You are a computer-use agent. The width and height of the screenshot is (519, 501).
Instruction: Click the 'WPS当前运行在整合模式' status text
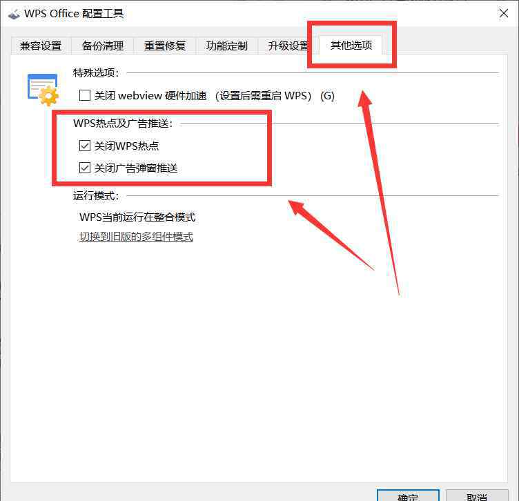[x=137, y=217]
